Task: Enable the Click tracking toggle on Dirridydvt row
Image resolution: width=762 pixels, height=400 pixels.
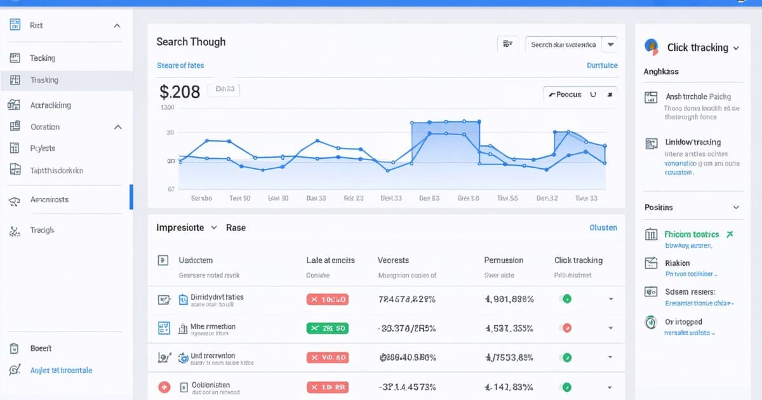Action: (x=566, y=298)
